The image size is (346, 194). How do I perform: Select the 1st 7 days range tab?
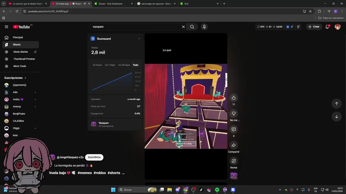point(110,65)
